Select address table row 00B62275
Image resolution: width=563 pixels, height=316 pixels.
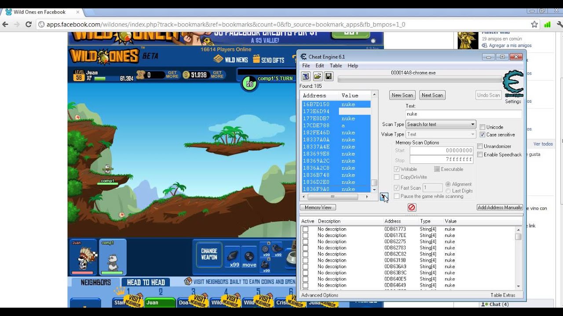[409, 241]
